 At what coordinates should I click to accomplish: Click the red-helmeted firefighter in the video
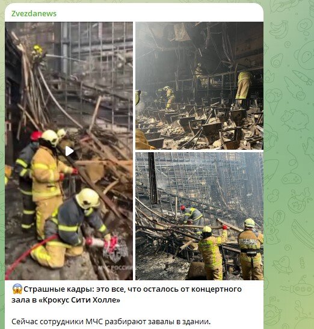tap(27, 179)
